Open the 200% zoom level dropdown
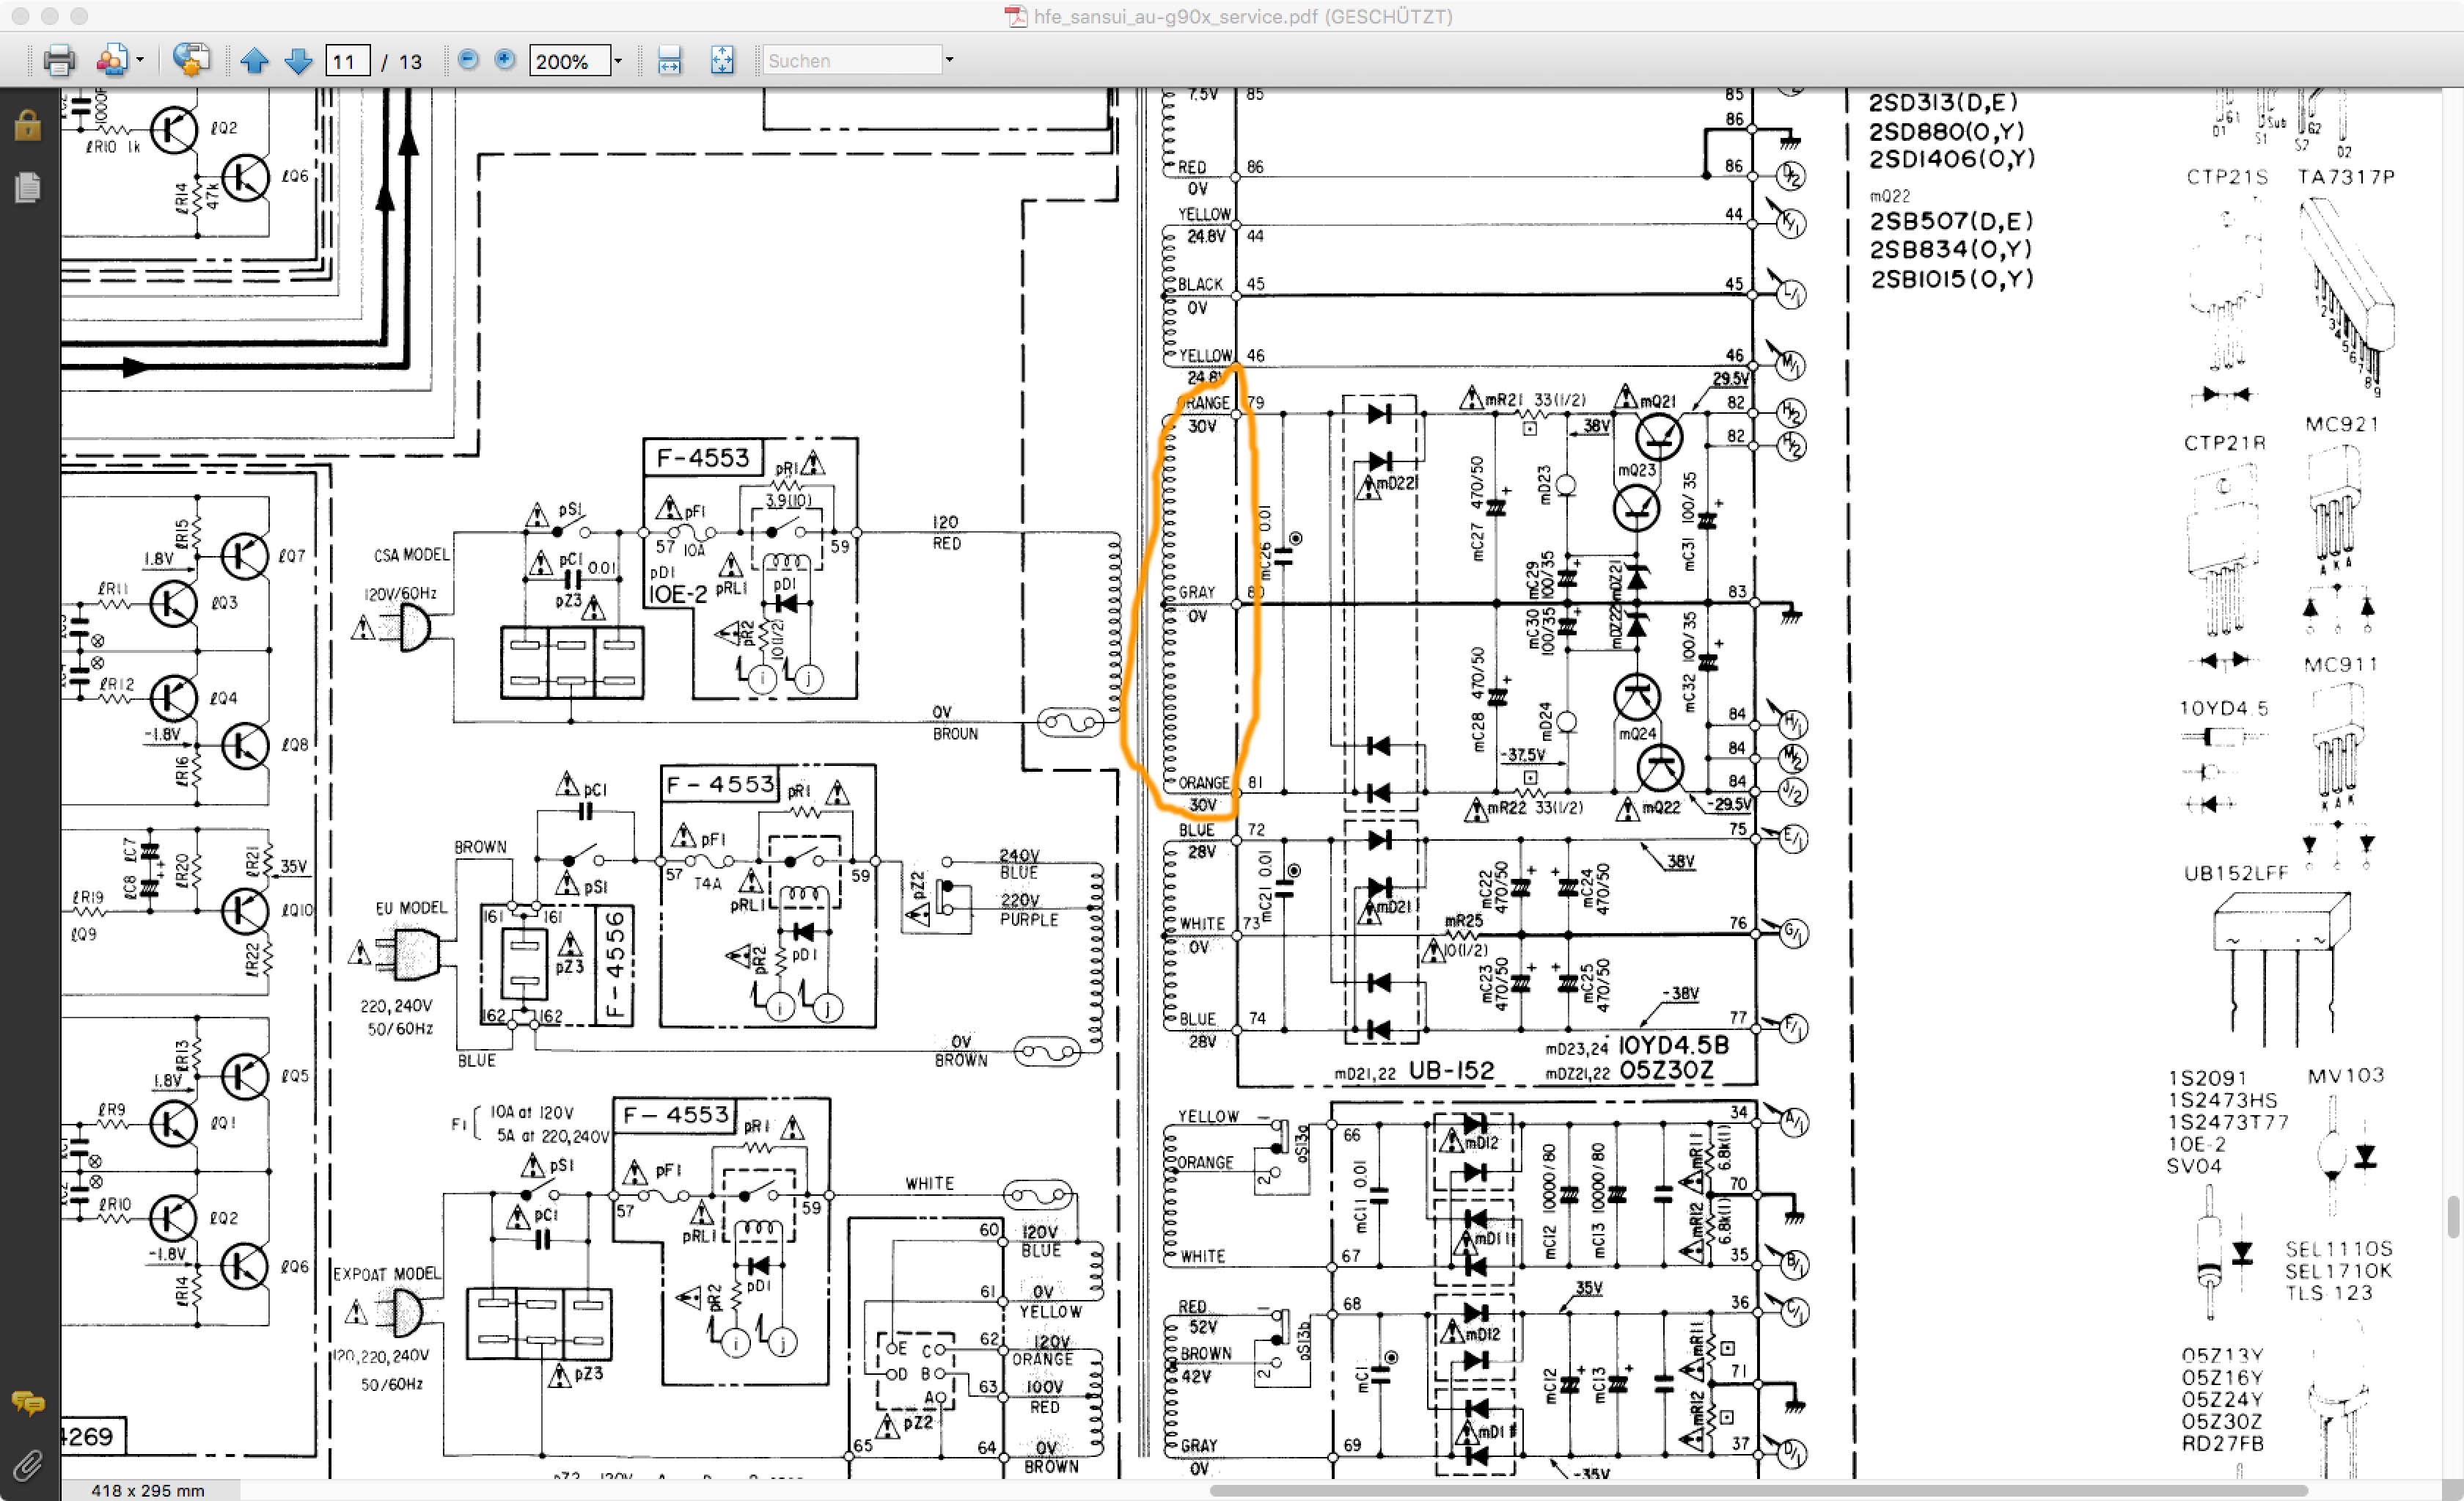The height and width of the screenshot is (1501, 2464). (x=618, y=61)
